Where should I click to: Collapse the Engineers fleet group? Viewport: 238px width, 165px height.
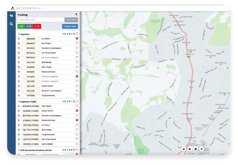pyautogui.click(x=19, y=34)
